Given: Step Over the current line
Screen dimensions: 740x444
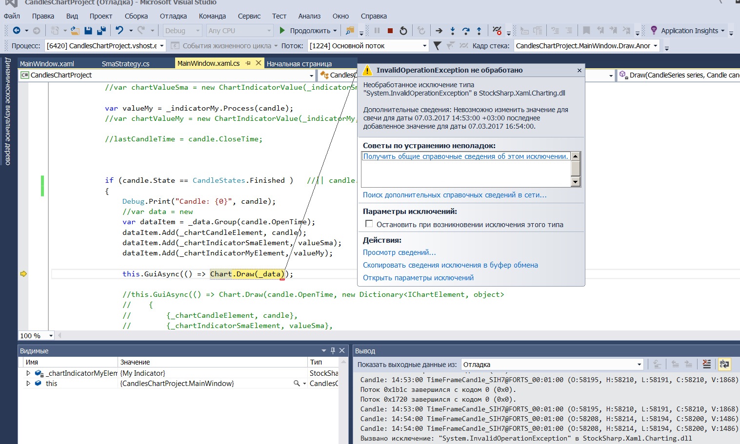Looking at the screenshot, I should pos(466,31).
